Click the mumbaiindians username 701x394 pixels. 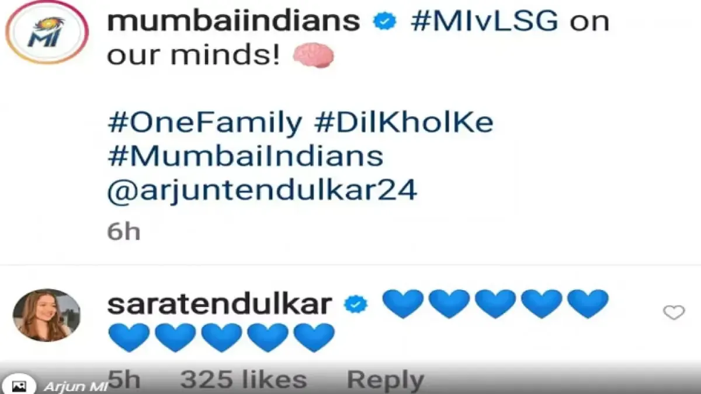click(x=234, y=22)
